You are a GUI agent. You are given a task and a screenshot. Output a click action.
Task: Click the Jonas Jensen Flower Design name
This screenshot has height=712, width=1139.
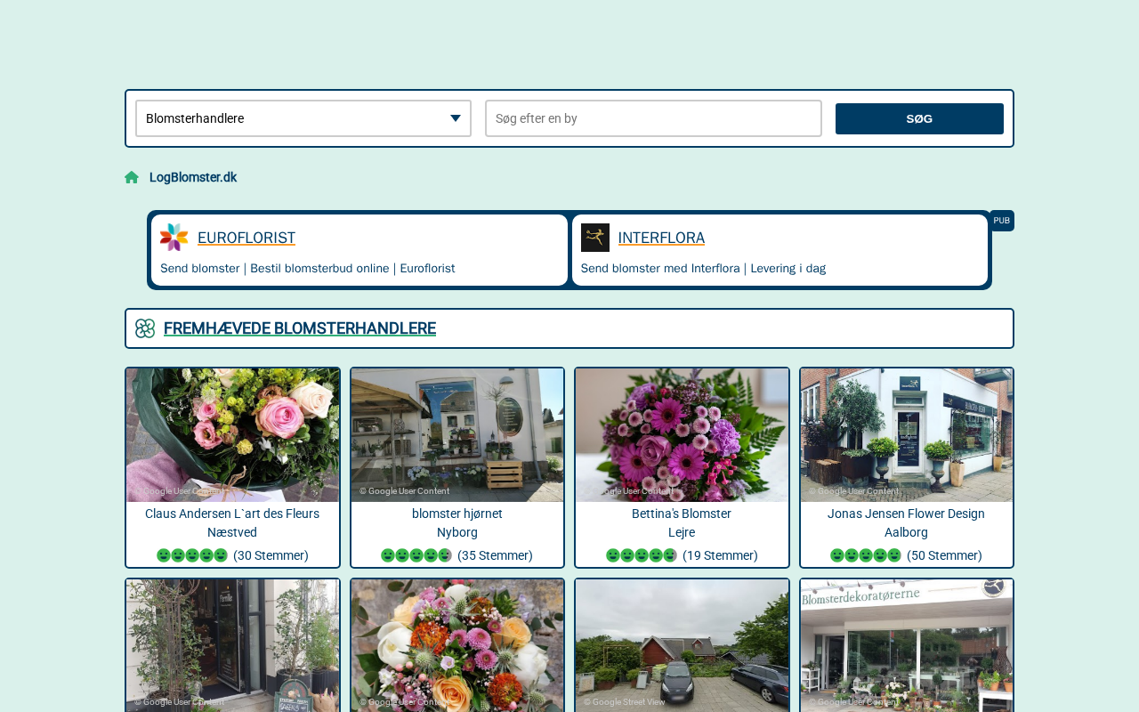(907, 514)
